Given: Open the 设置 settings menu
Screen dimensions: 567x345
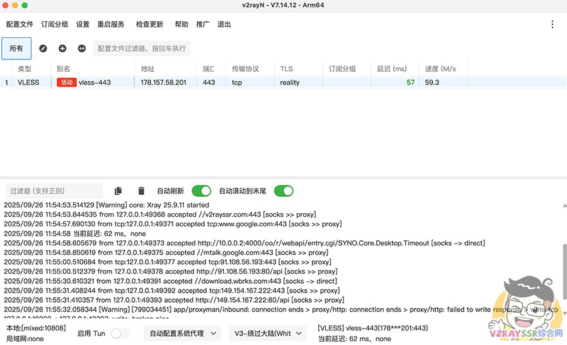Looking at the screenshot, I should tap(83, 25).
